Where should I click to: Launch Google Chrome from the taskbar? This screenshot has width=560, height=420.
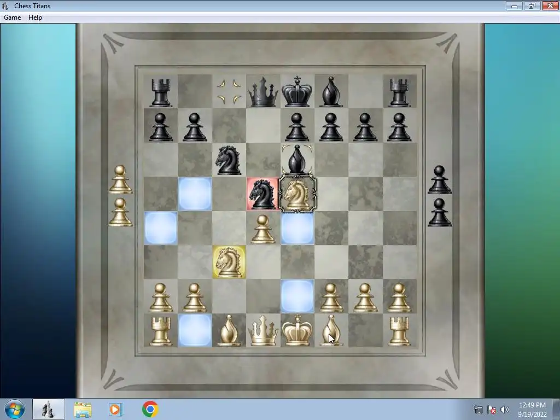coord(150,409)
